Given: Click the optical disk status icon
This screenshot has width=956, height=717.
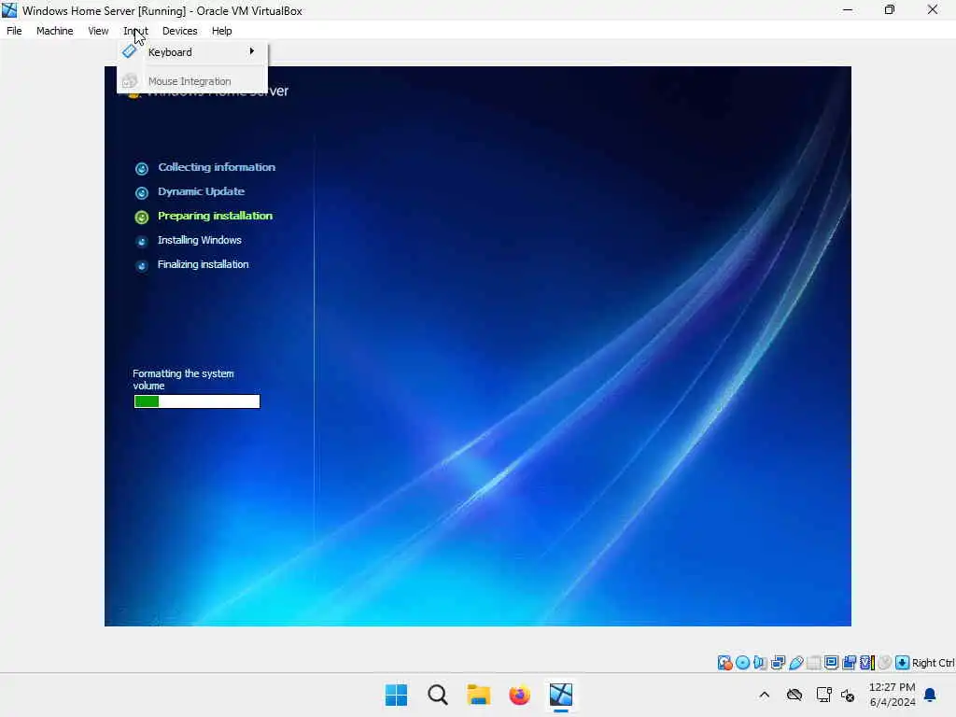Looking at the screenshot, I should (742, 663).
